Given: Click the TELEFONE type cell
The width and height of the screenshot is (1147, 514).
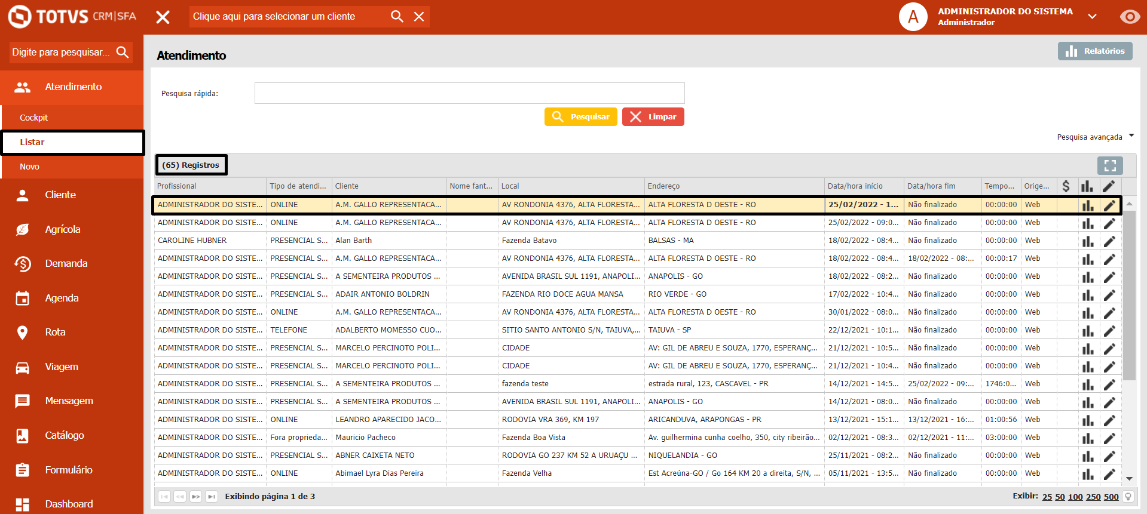Looking at the screenshot, I should (x=299, y=330).
